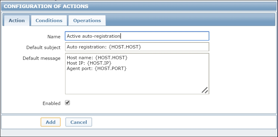Place cursor on 'Agent port: {HOST.PORT}' line
The width and height of the screenshot is (278, 137).
(x=97, y=69)
